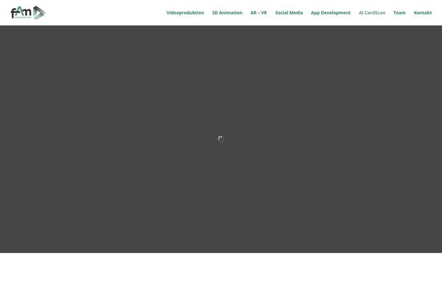Navigate to App Development
The image size is (442, 295).
(331, 13)
